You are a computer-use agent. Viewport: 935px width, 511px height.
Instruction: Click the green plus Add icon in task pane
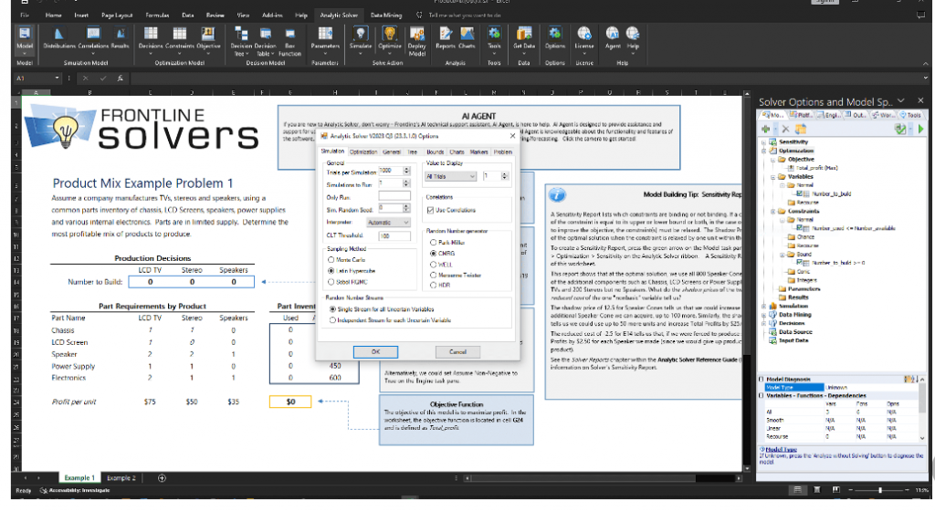click(766, 129)
